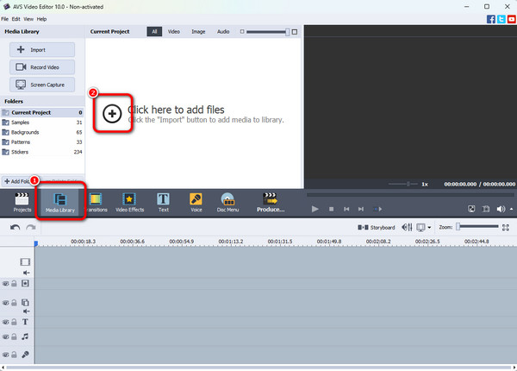Viewport: 517px width, 371px height.
Task: Hide the video effects track
Action: [6, 284]
